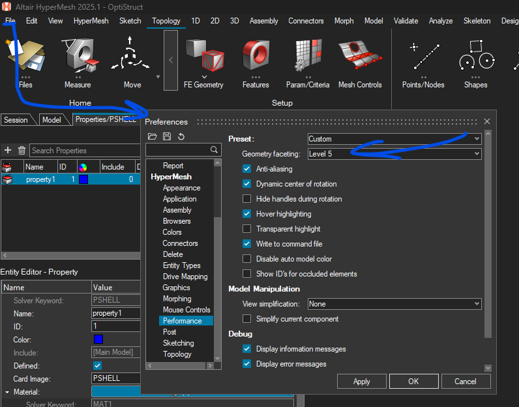Click the open preferences folder icon
The image size is (519, 407).
[152, 136]
